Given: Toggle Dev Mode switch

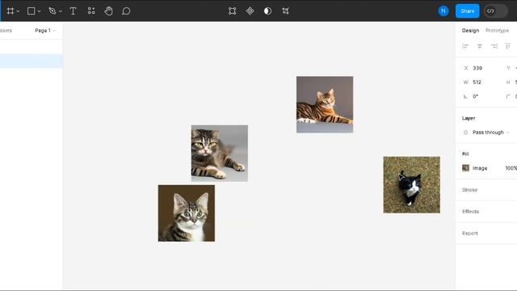Looking at the screenshot, I should pos(495,11).
